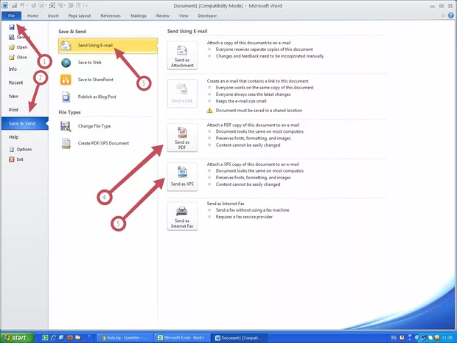This screenshot has height=343, width=457.
Task: Select New in the Backstage menu
Action: [13, 96]
